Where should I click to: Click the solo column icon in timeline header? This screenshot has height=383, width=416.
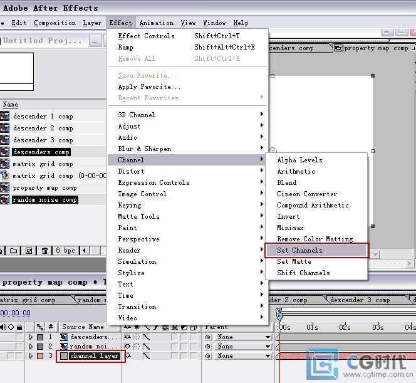click(x=11, y=327)
